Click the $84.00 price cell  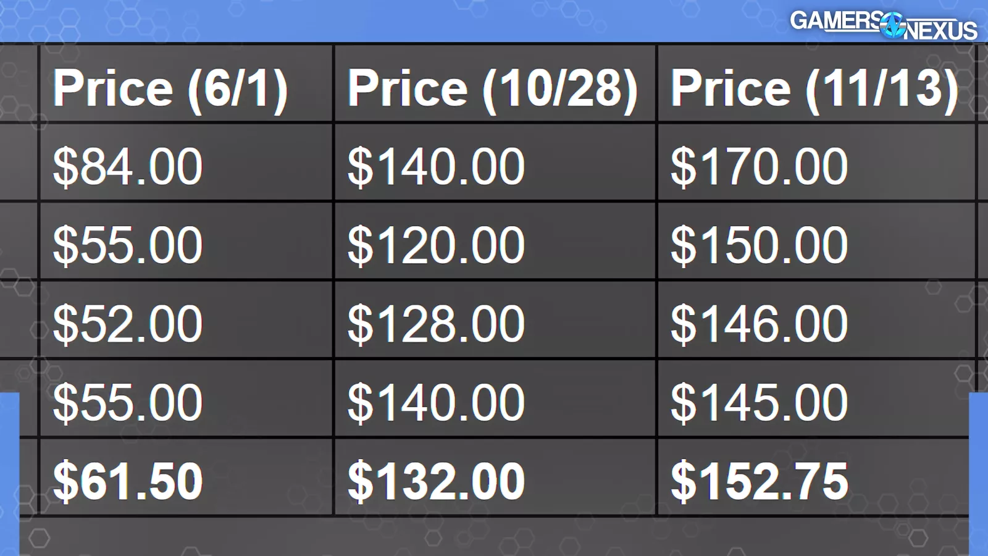pos(128,166)
